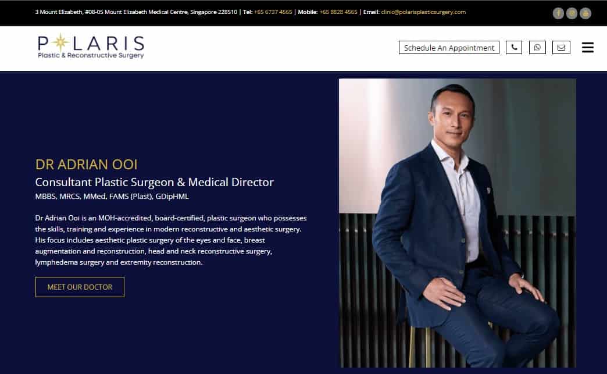Open the YouTube social icon

tap(585, 13)
